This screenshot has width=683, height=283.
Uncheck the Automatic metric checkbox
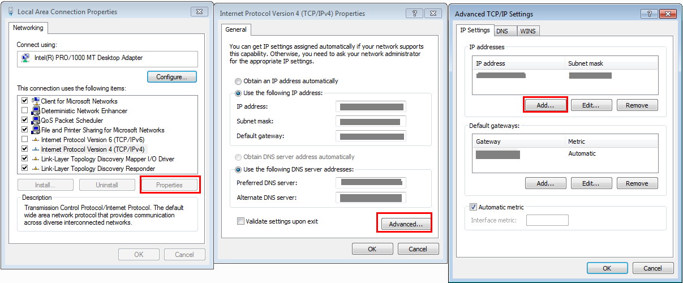[x=474, y=207]
